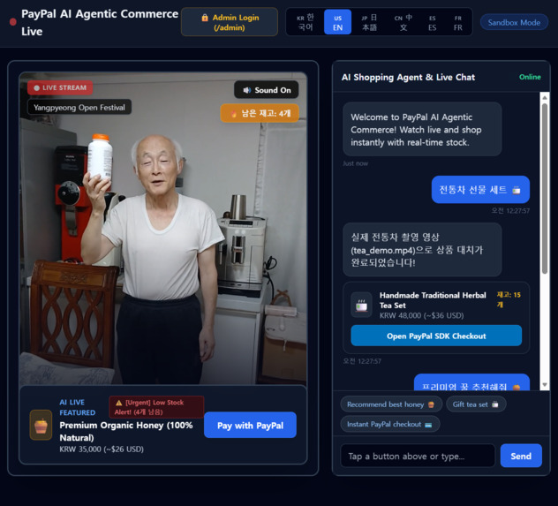The image size is (558, 506).
Task: Click the lock icon in Admin Login
Action: [205, 18]
